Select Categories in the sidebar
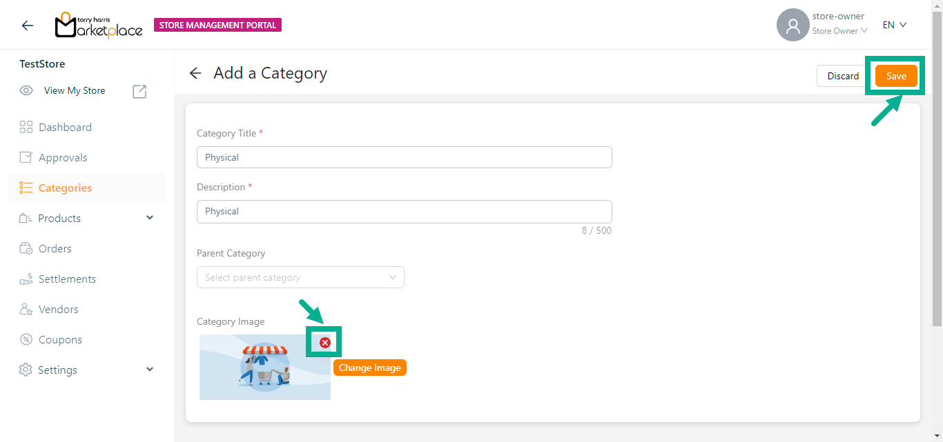 (65, 188)
